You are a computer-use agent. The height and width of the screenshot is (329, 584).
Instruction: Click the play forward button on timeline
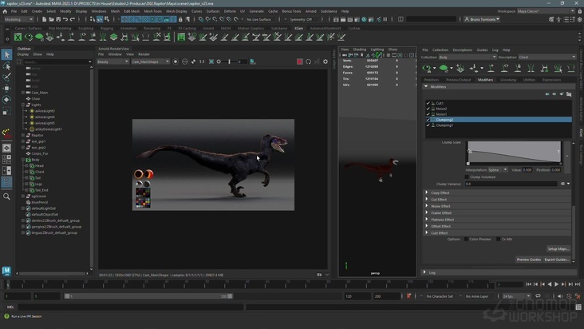[x=555, y=284]
